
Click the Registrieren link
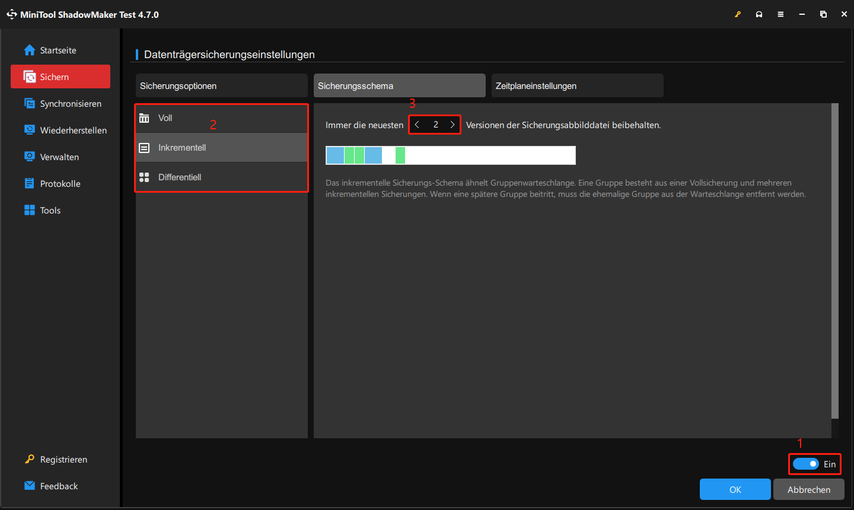(x=63, y=460)
